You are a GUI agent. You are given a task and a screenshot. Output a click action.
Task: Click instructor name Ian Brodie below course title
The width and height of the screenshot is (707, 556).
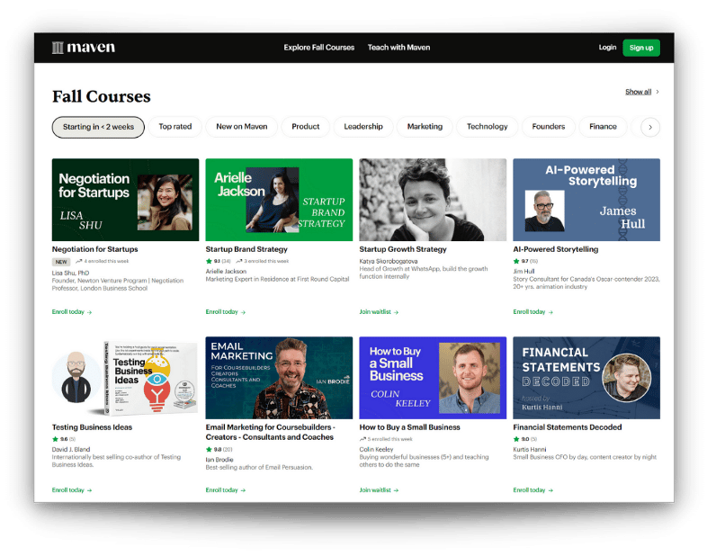[x=219, y=460]
